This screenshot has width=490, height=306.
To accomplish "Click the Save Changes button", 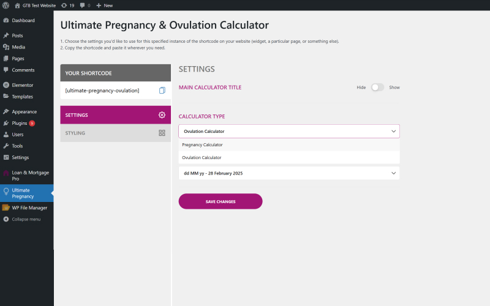I will 221,201.
